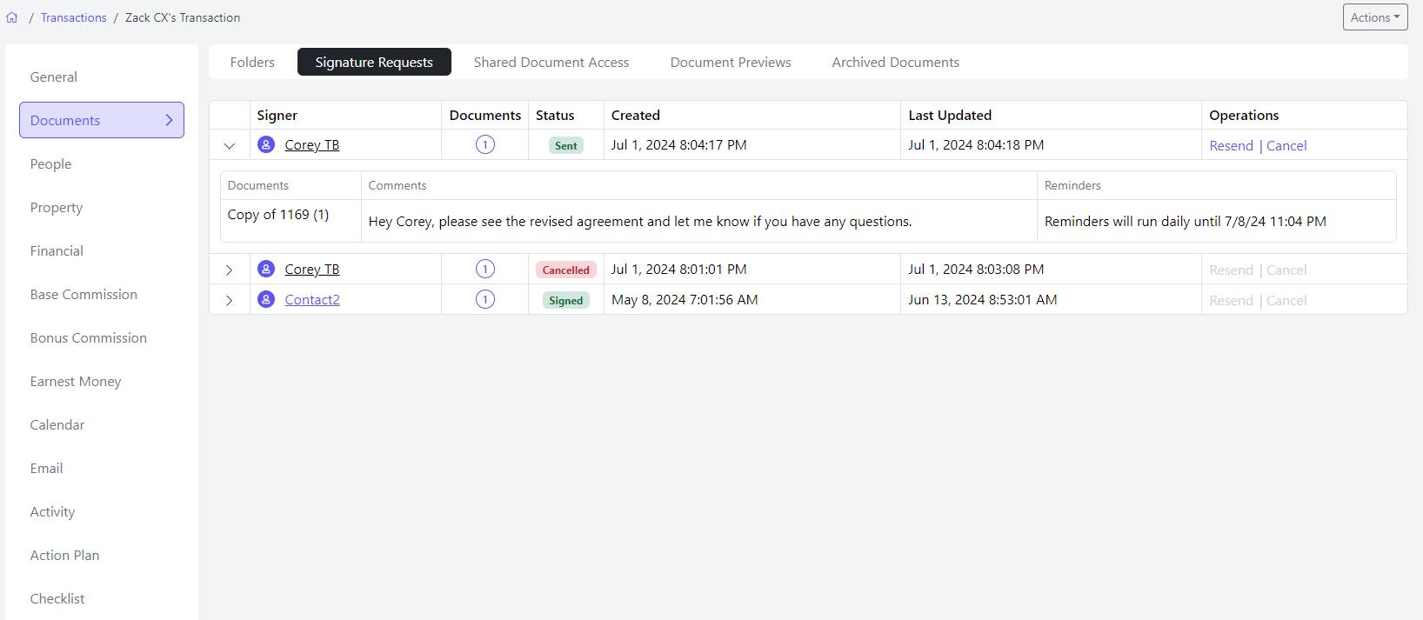Click the Status column header
Image resolution: width=1423 pixels, height=620 pixels.
click(x=555, y=115)
